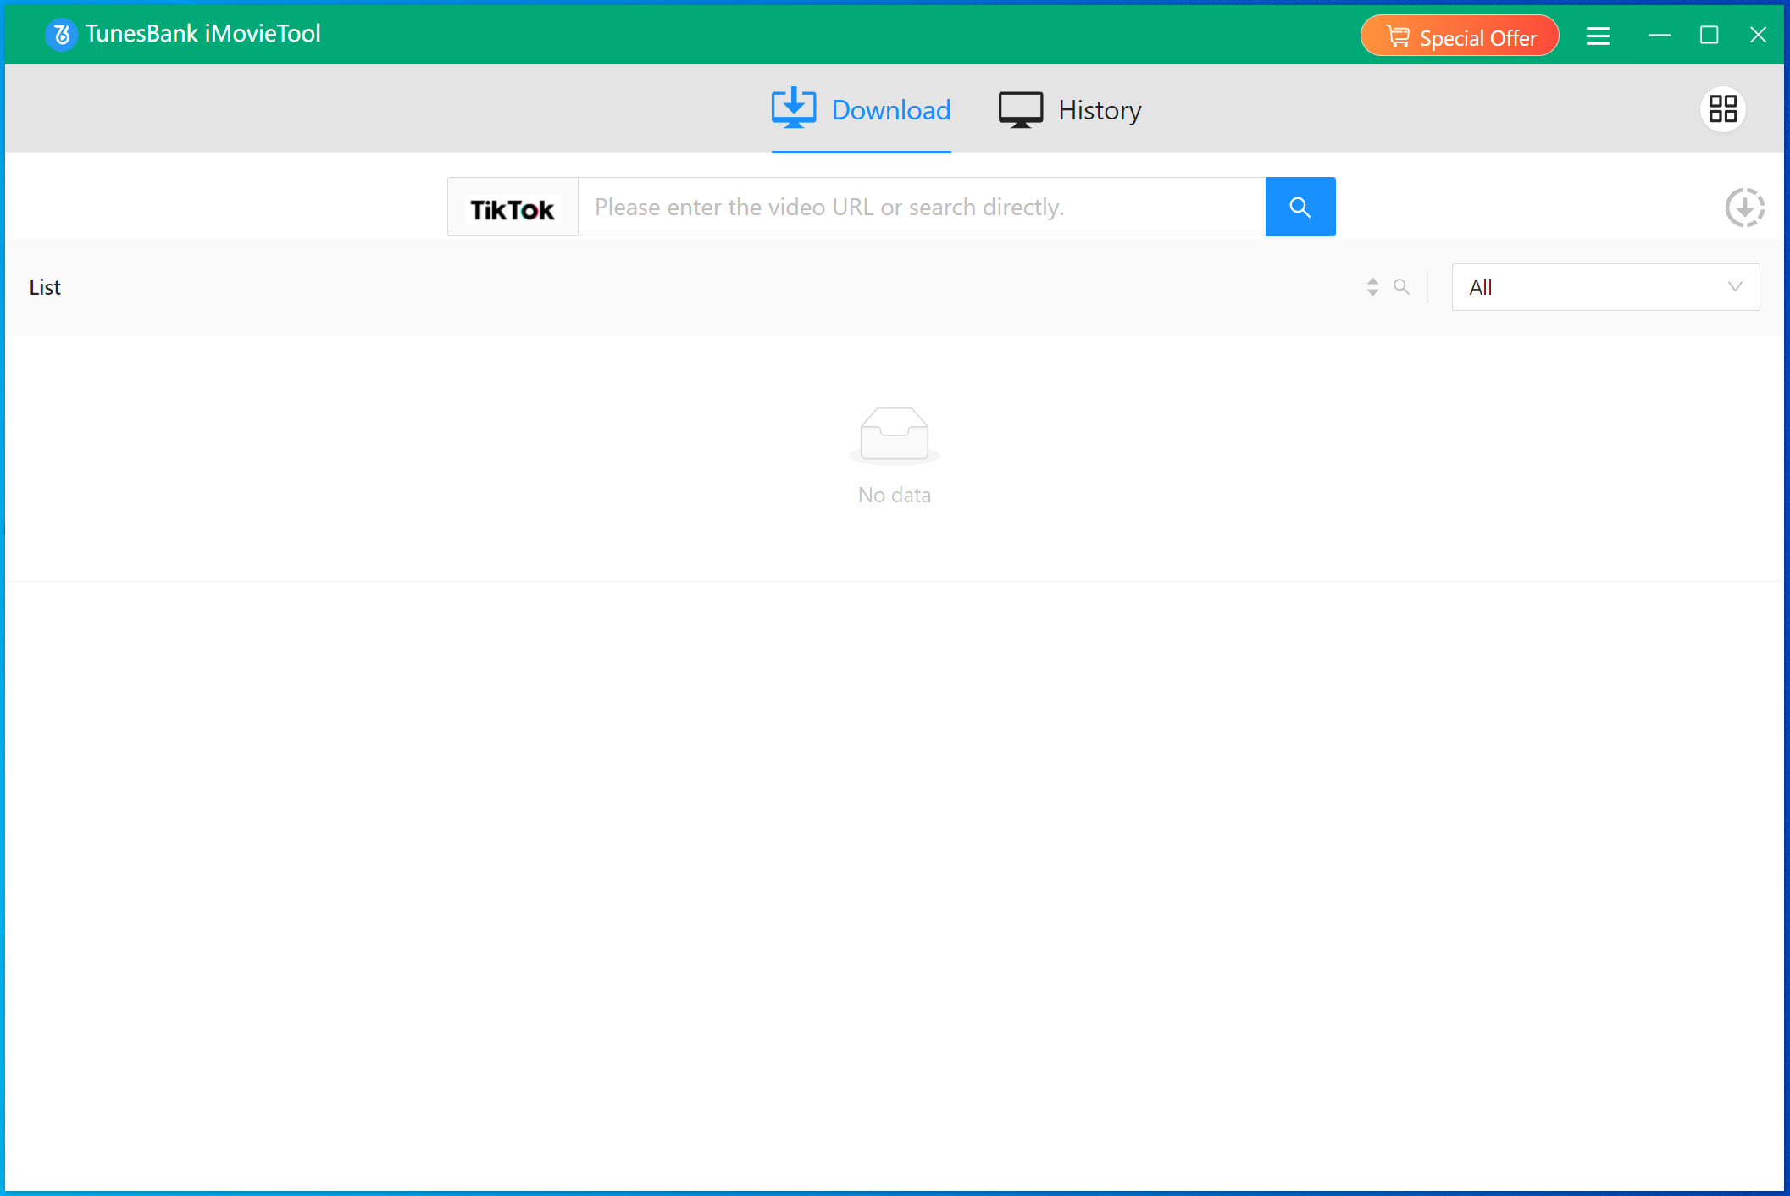Open the four-squares grid icon
This screenshot has width=1790, height=1196.
[x=1722, y=109]
